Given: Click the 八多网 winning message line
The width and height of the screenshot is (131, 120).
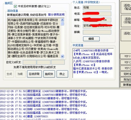Looking at the screenshot, I should (91, 61).
